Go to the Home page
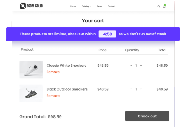 73,6
